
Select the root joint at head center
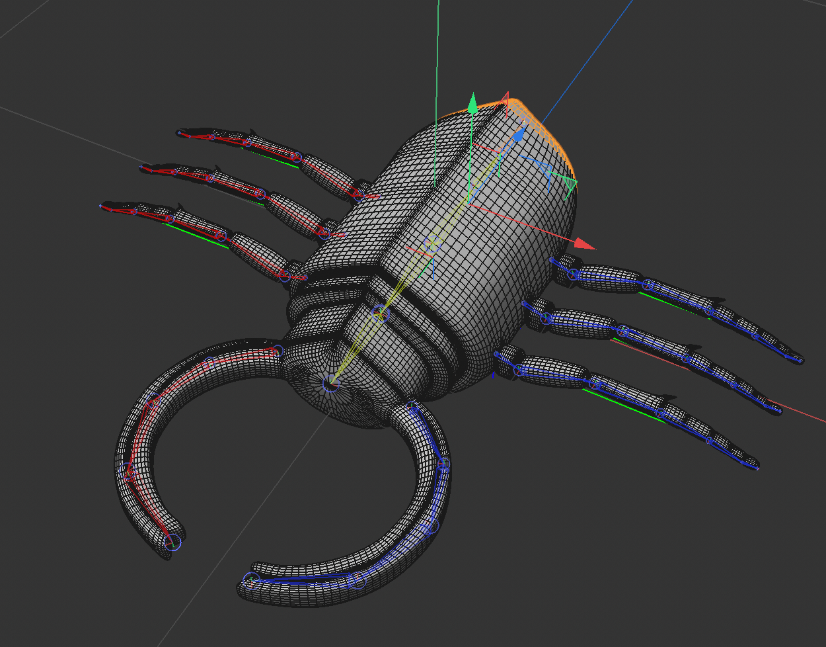[x=331, y=383]
